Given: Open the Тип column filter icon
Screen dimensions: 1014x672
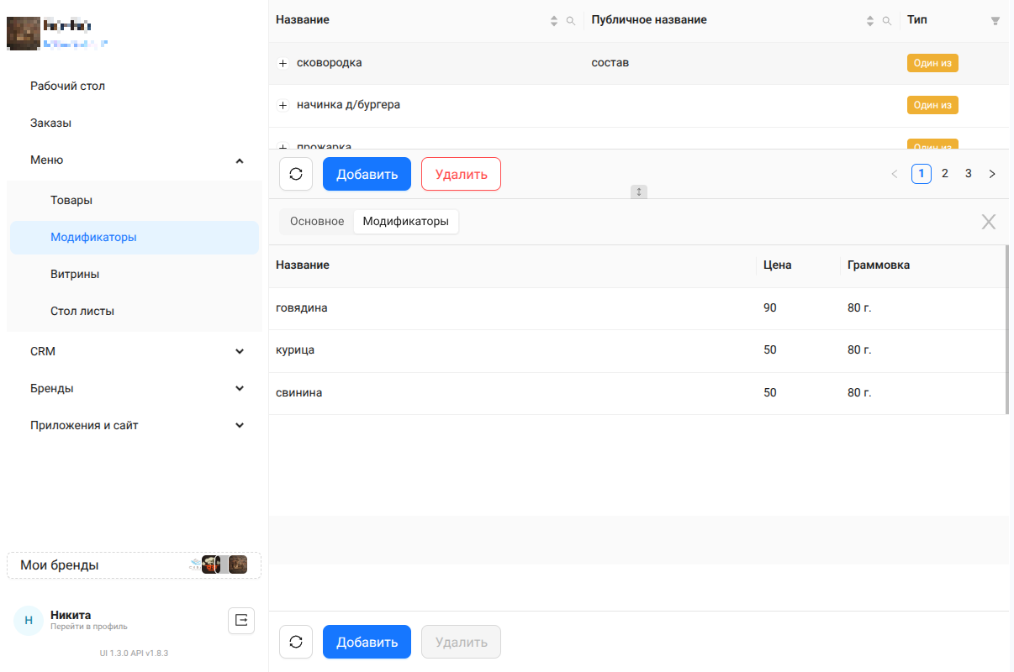Looking at the screenshot, I should [x=996, y=21].
